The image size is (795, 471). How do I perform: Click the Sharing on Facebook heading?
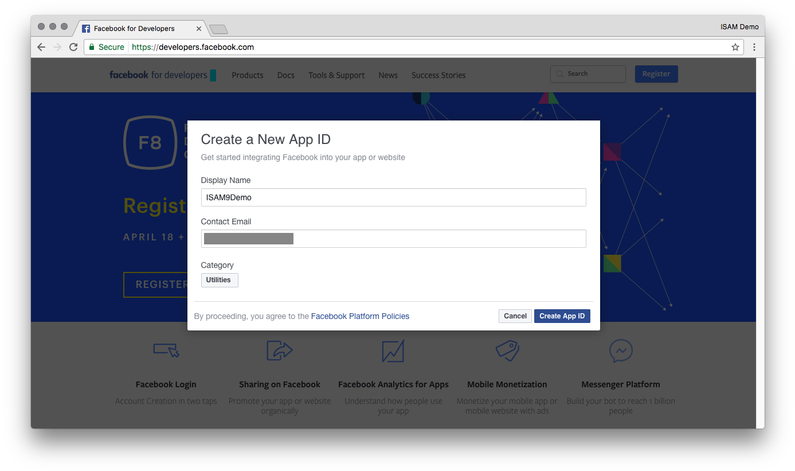(280, 384)
